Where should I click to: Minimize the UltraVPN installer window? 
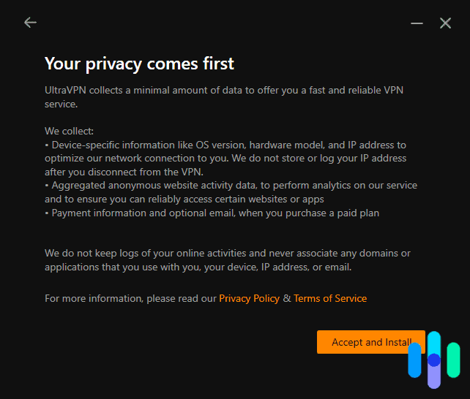point(417,23)
